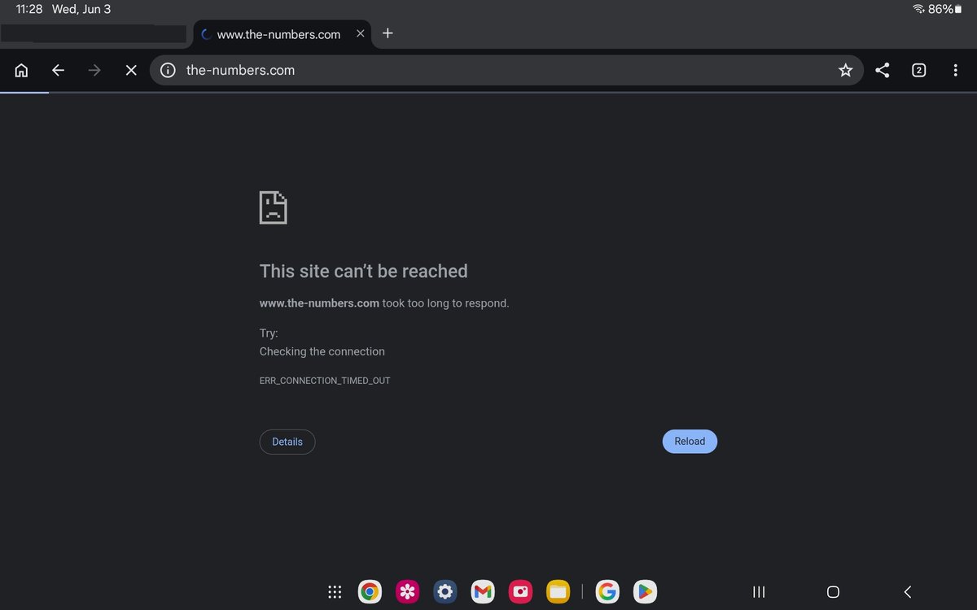Tap the Wi-Fi status icon
977x610 pixels.
point(918,9)
